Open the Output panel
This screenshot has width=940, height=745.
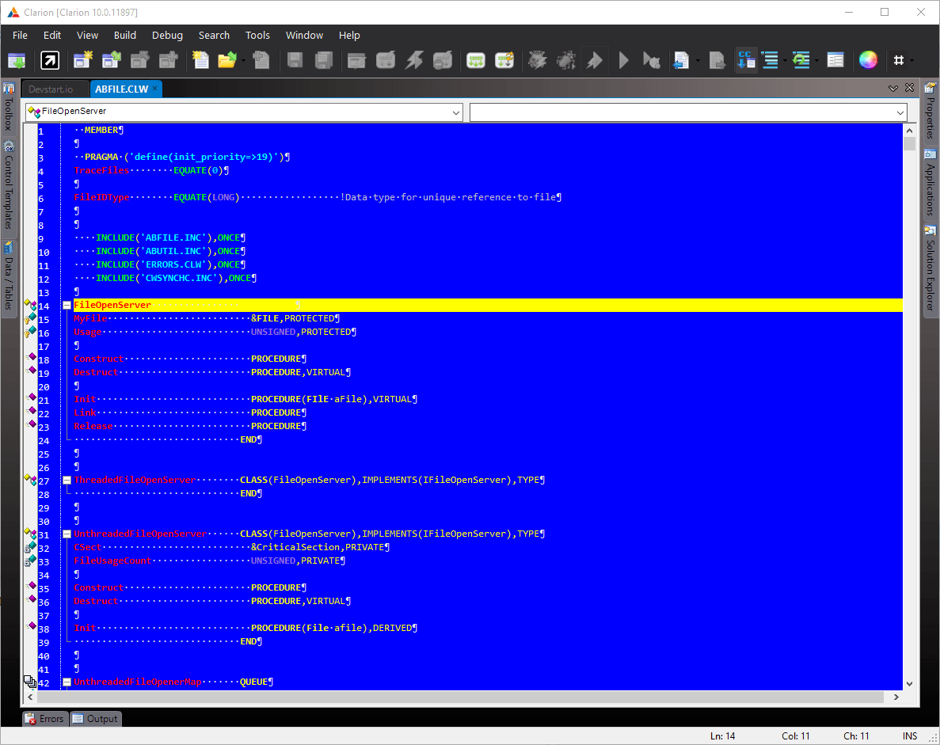tap(95, 719)
